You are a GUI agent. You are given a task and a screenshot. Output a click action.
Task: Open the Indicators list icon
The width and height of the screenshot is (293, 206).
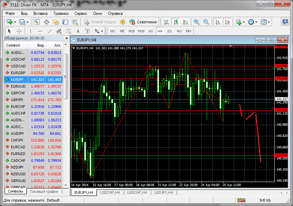(x=239, y=22)
